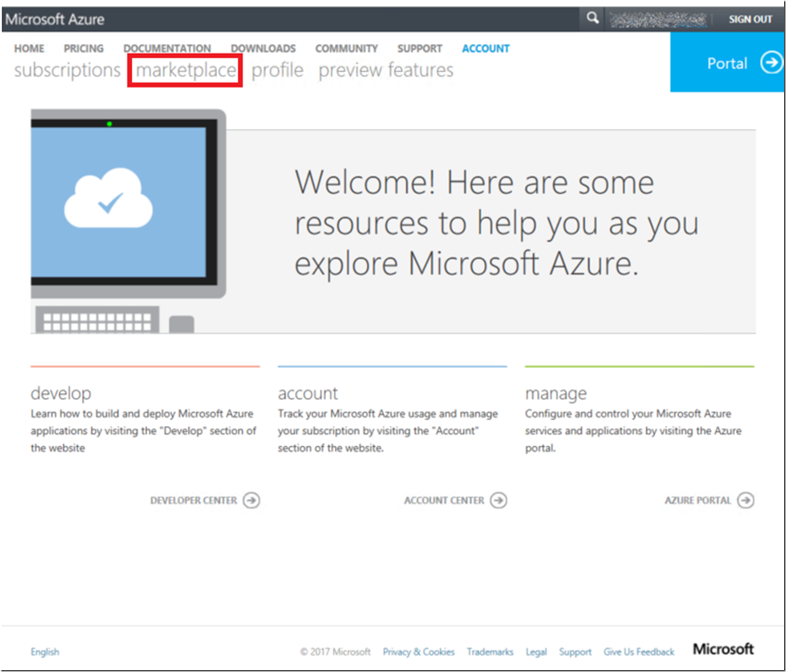This screenshot has width=786, height=672.
Task: Open the SUPPORT menu item
Action: [x=420, y=48]
